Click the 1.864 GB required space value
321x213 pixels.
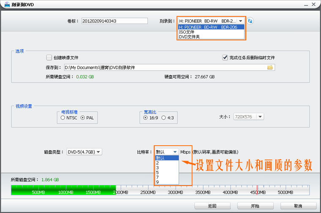[50, 180]
